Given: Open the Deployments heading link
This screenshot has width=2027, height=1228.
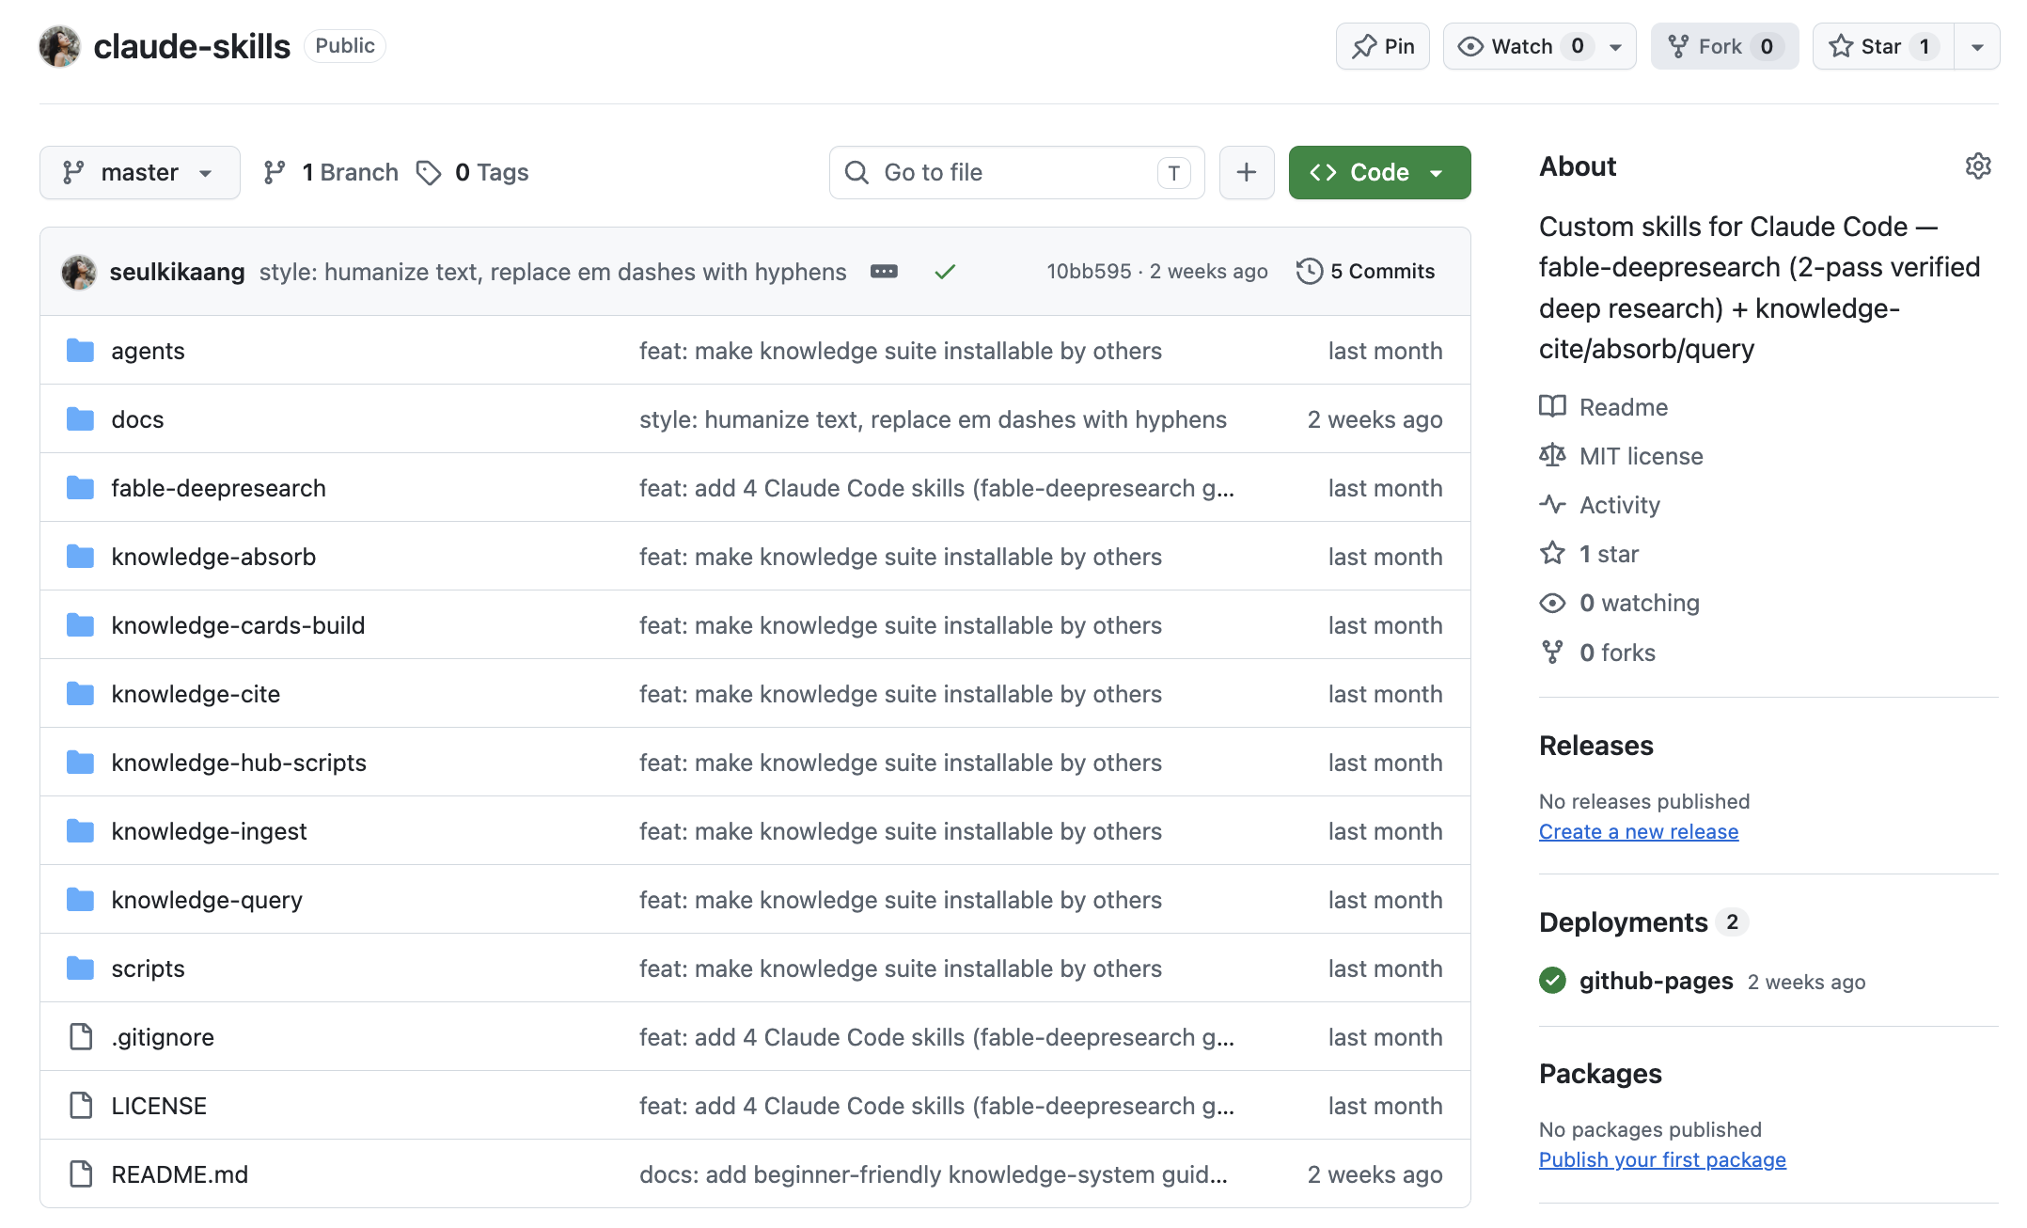Looking at the screenshot, I should point(1623,922).
